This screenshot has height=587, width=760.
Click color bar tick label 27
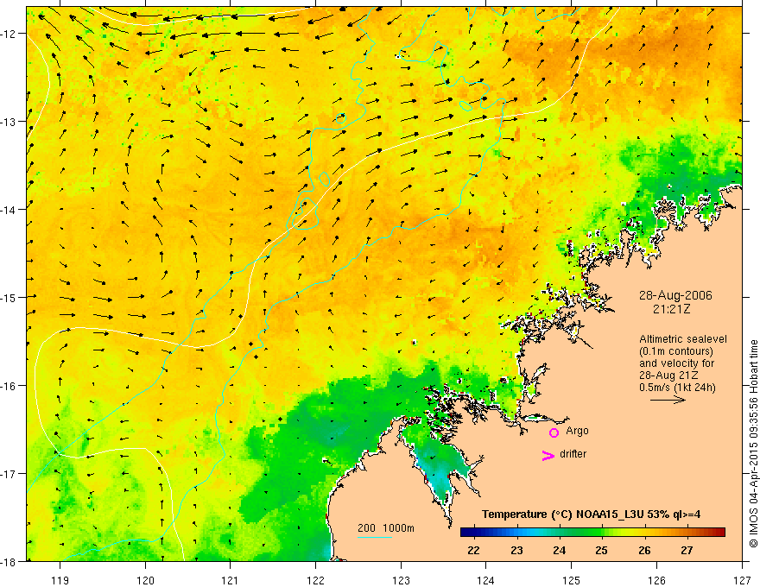pyautogui.click(x=687, y=550)
